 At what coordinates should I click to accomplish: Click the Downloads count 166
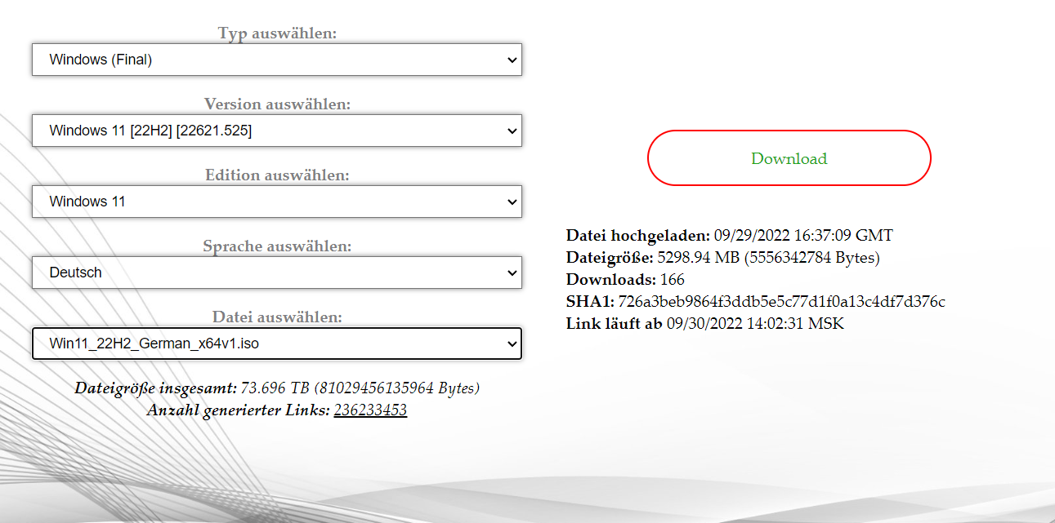[673, 280]
